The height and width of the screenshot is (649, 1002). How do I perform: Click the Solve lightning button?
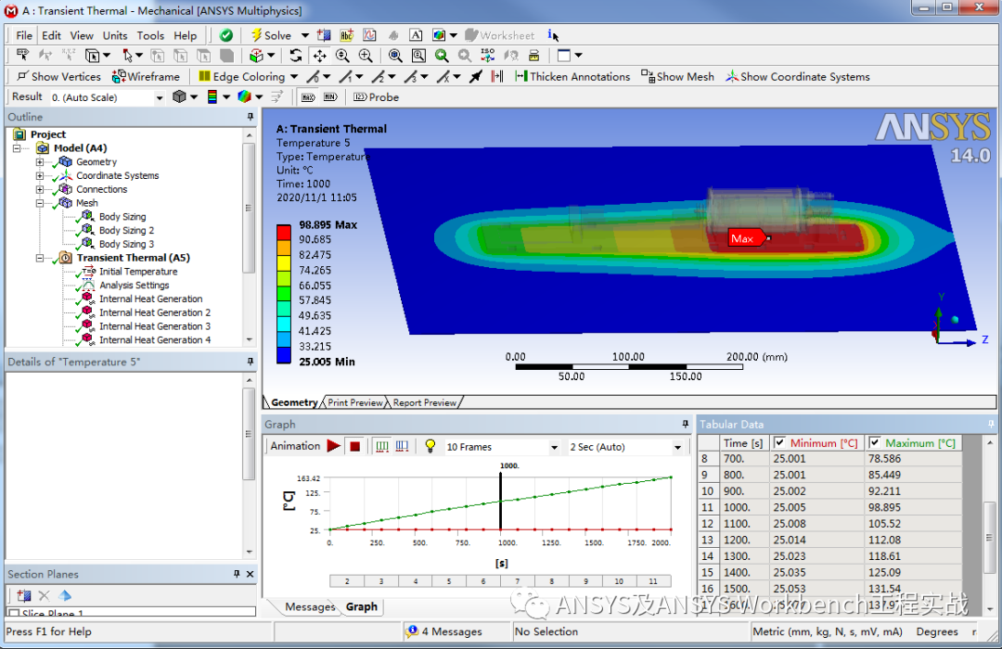(271, 35)
